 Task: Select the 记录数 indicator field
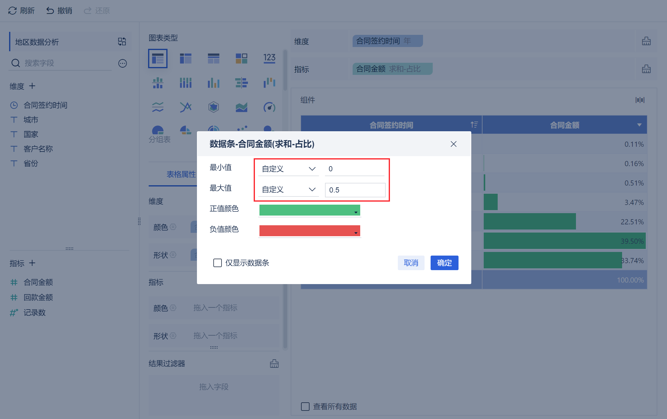point(34,313)
